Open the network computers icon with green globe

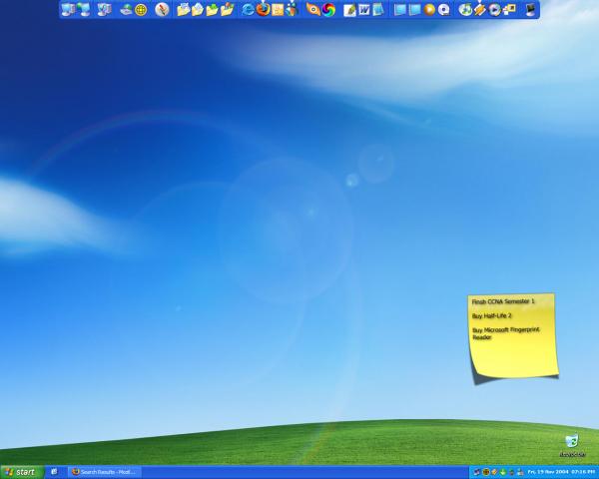pyautogui.click(x=84, y=10)
